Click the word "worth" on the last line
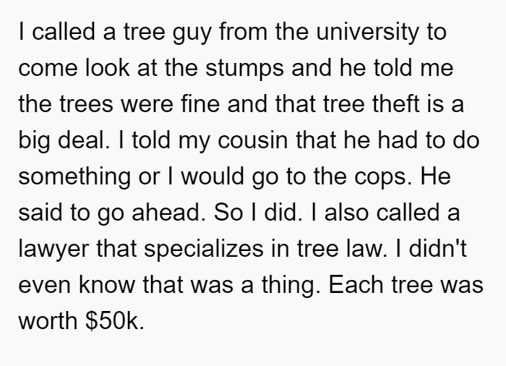506x366 pixels. 48,321
